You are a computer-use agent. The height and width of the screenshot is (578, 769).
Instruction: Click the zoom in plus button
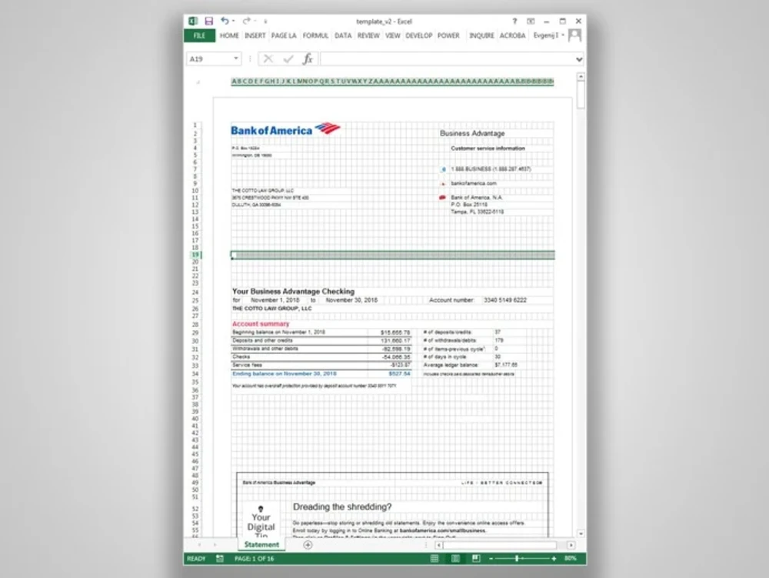tap(554, 558)
